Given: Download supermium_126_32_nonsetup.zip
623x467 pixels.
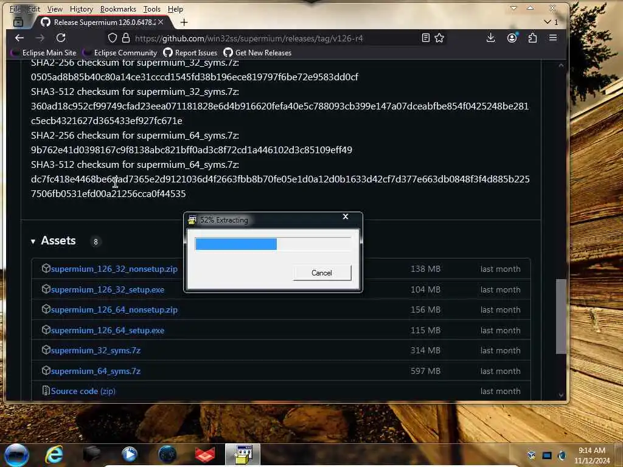Looking at the screenshot, I should tap(114, 269).
